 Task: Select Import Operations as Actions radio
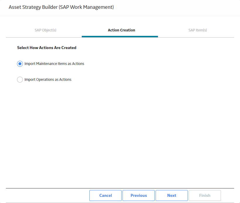pos(20,80)
